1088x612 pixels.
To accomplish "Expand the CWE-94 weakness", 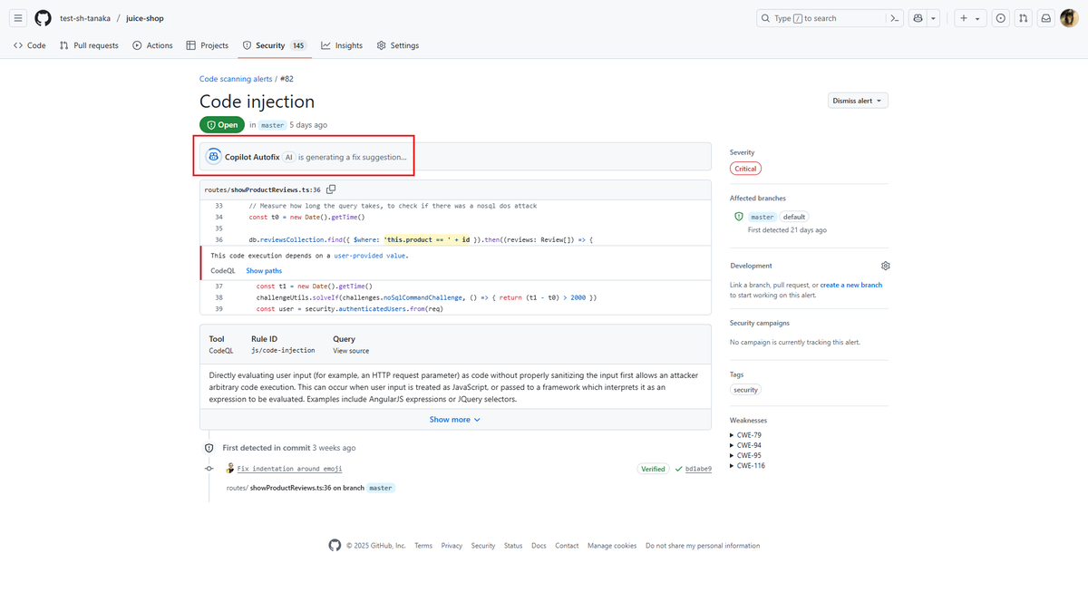I will (x=745, y=445).
